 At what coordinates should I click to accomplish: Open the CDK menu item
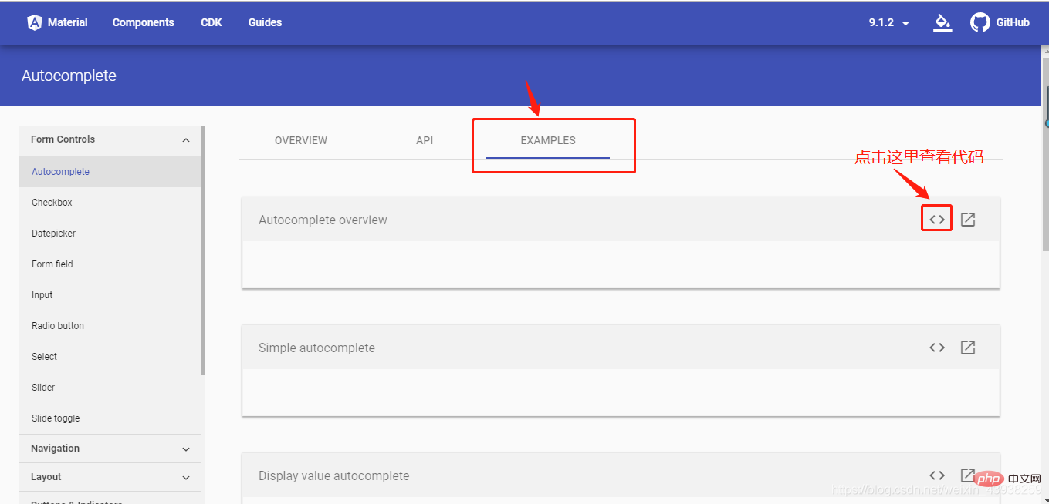click(211, 22)
